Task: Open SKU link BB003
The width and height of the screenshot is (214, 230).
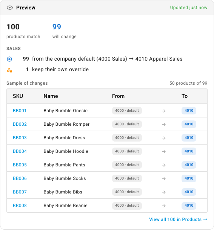Action: click(x=20, y=138)
